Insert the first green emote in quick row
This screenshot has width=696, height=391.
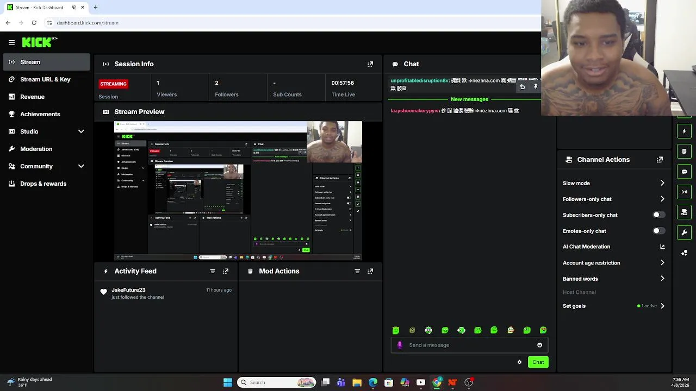[x=396, y=330]
